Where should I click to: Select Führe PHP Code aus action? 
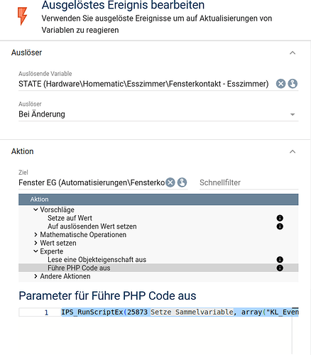coord(158,268)
